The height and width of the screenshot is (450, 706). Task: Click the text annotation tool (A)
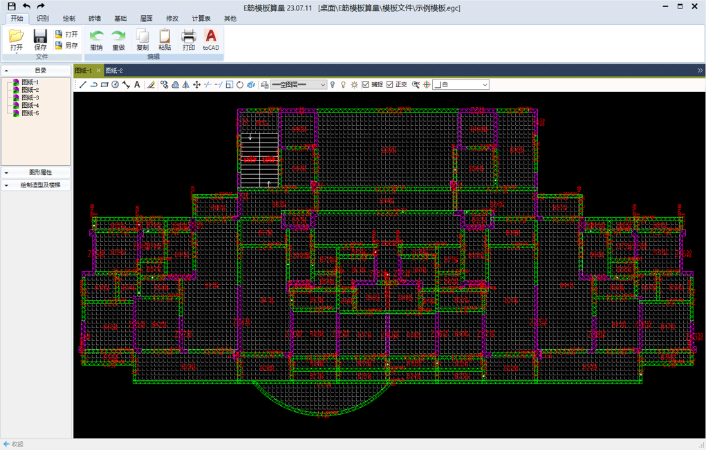point(137,84)
